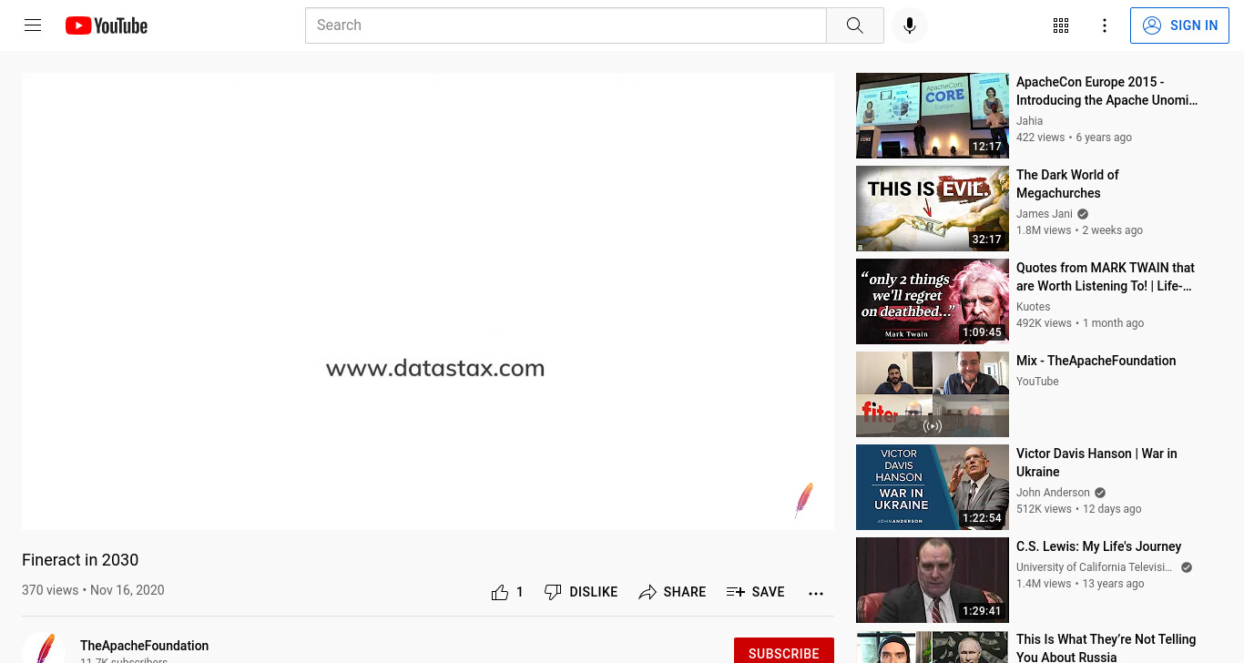Open This Is What They're Not Telling title
The image size is (1244, 663).
[x=1106, y=648]
